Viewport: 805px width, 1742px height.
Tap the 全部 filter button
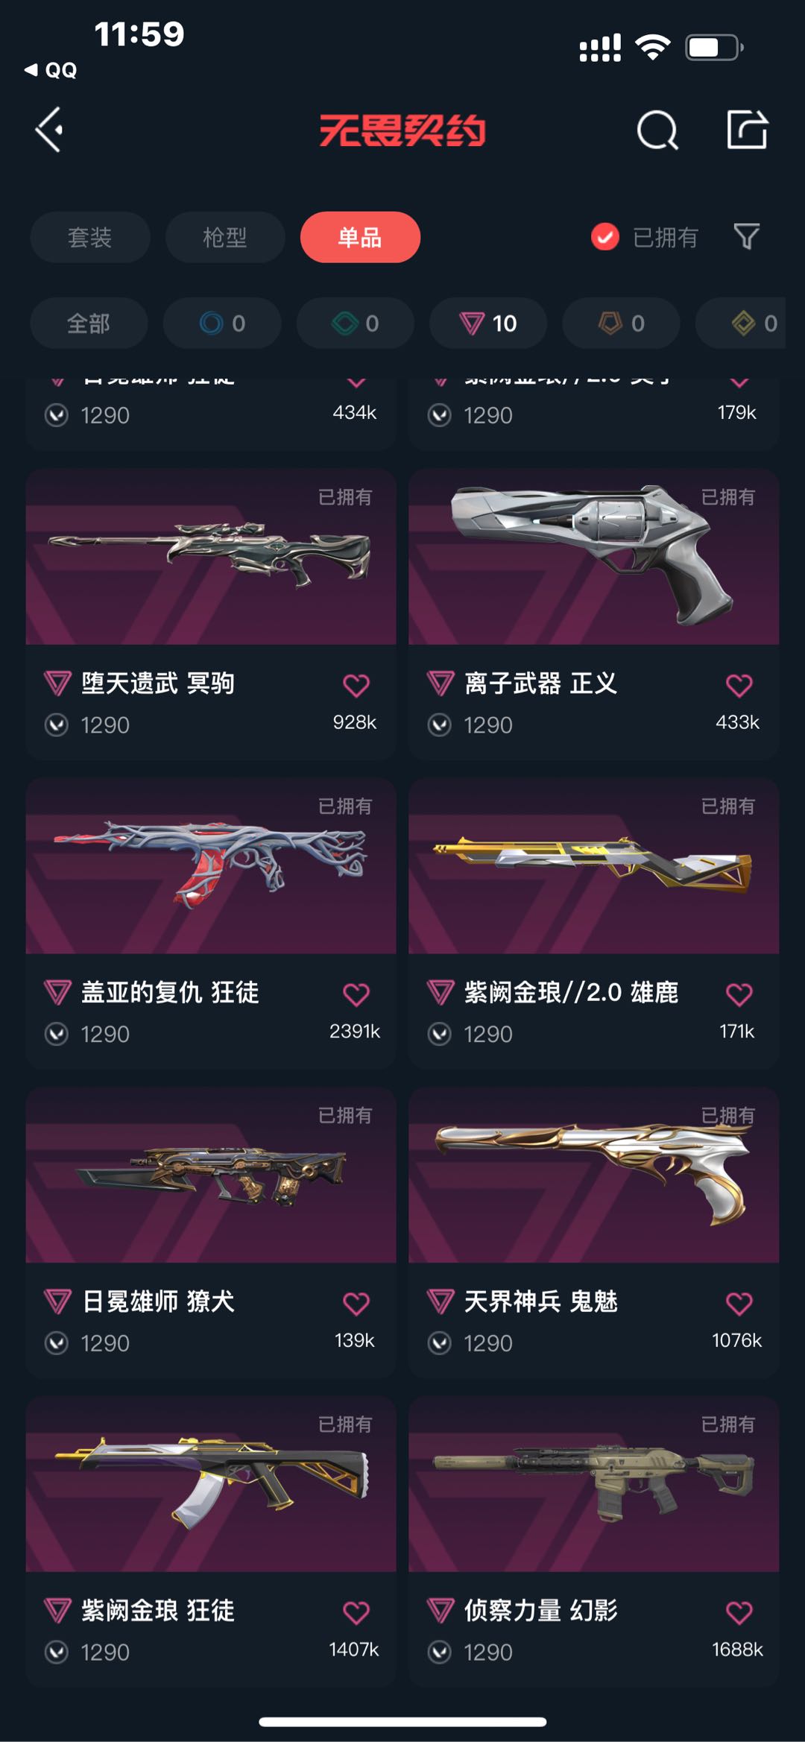pos(89,323)
